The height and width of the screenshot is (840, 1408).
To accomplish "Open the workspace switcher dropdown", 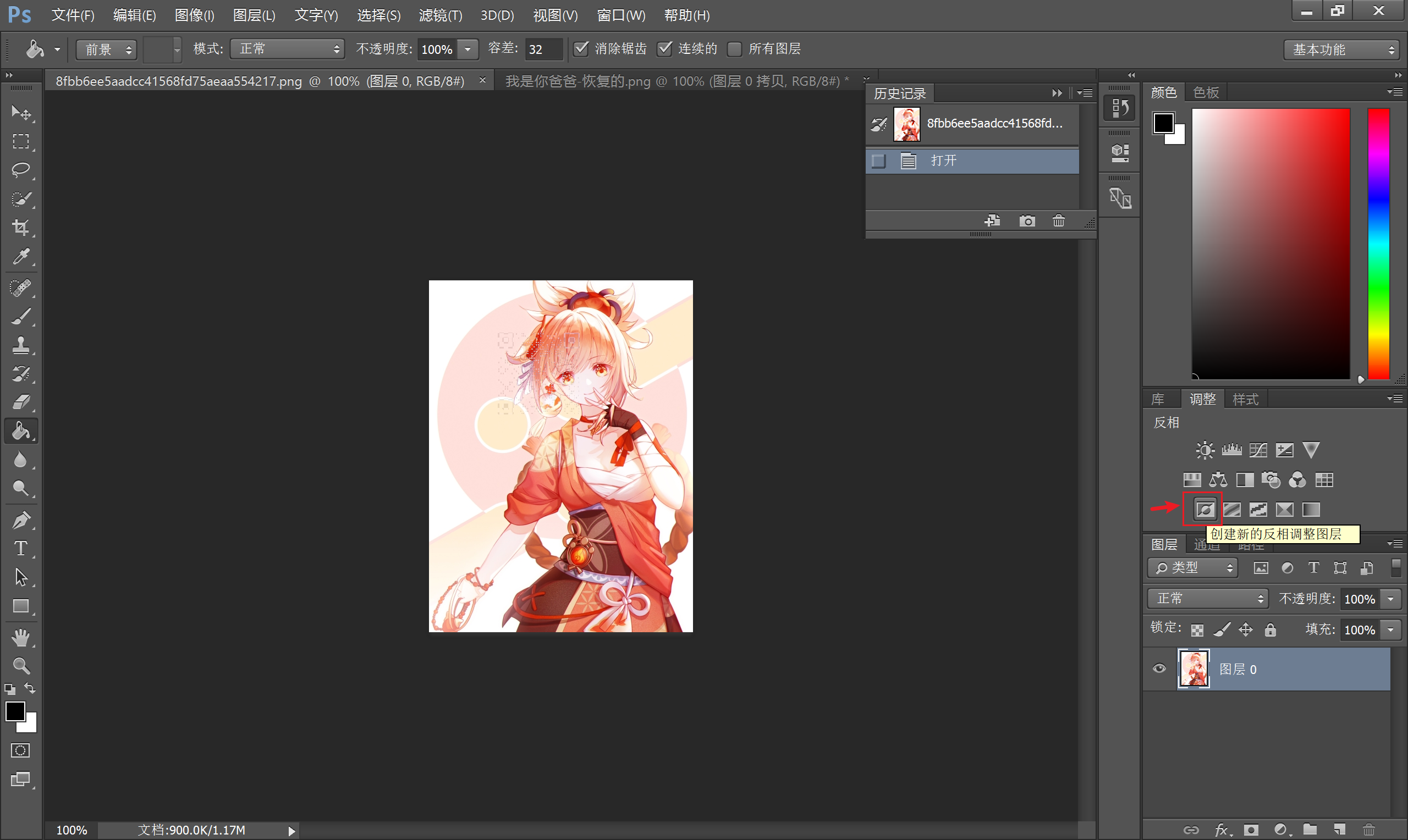I will [1341, 49].
